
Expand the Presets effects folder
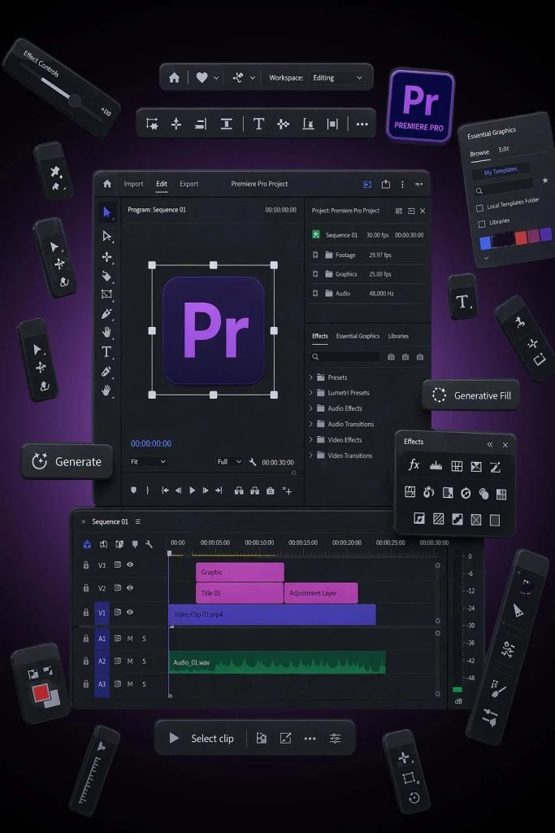311,377
